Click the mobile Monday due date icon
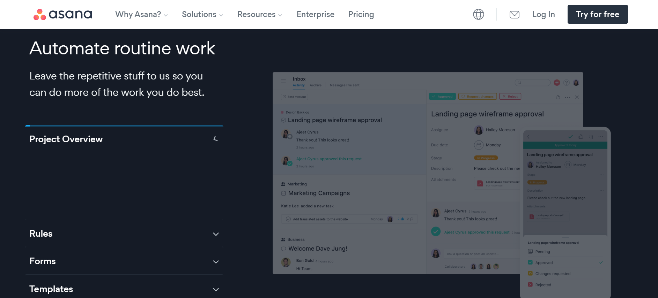Screen dimensions: 658x298 point(568,165)
